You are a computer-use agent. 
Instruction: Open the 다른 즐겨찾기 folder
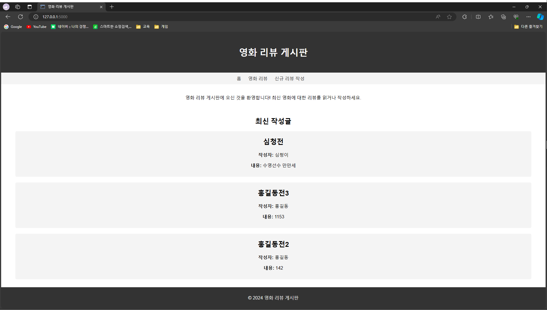528,26
